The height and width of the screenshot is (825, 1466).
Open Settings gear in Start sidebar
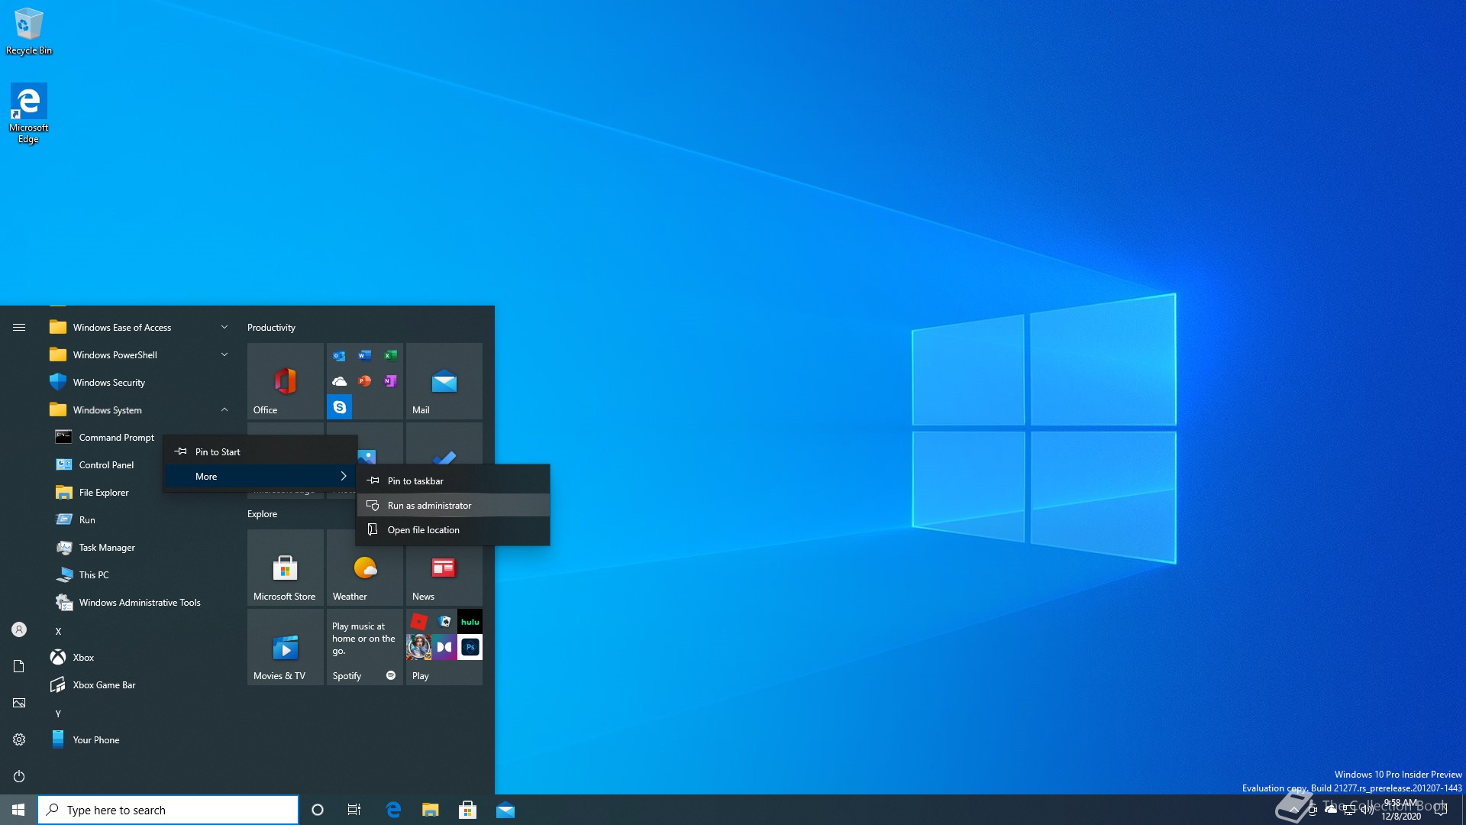19,739
